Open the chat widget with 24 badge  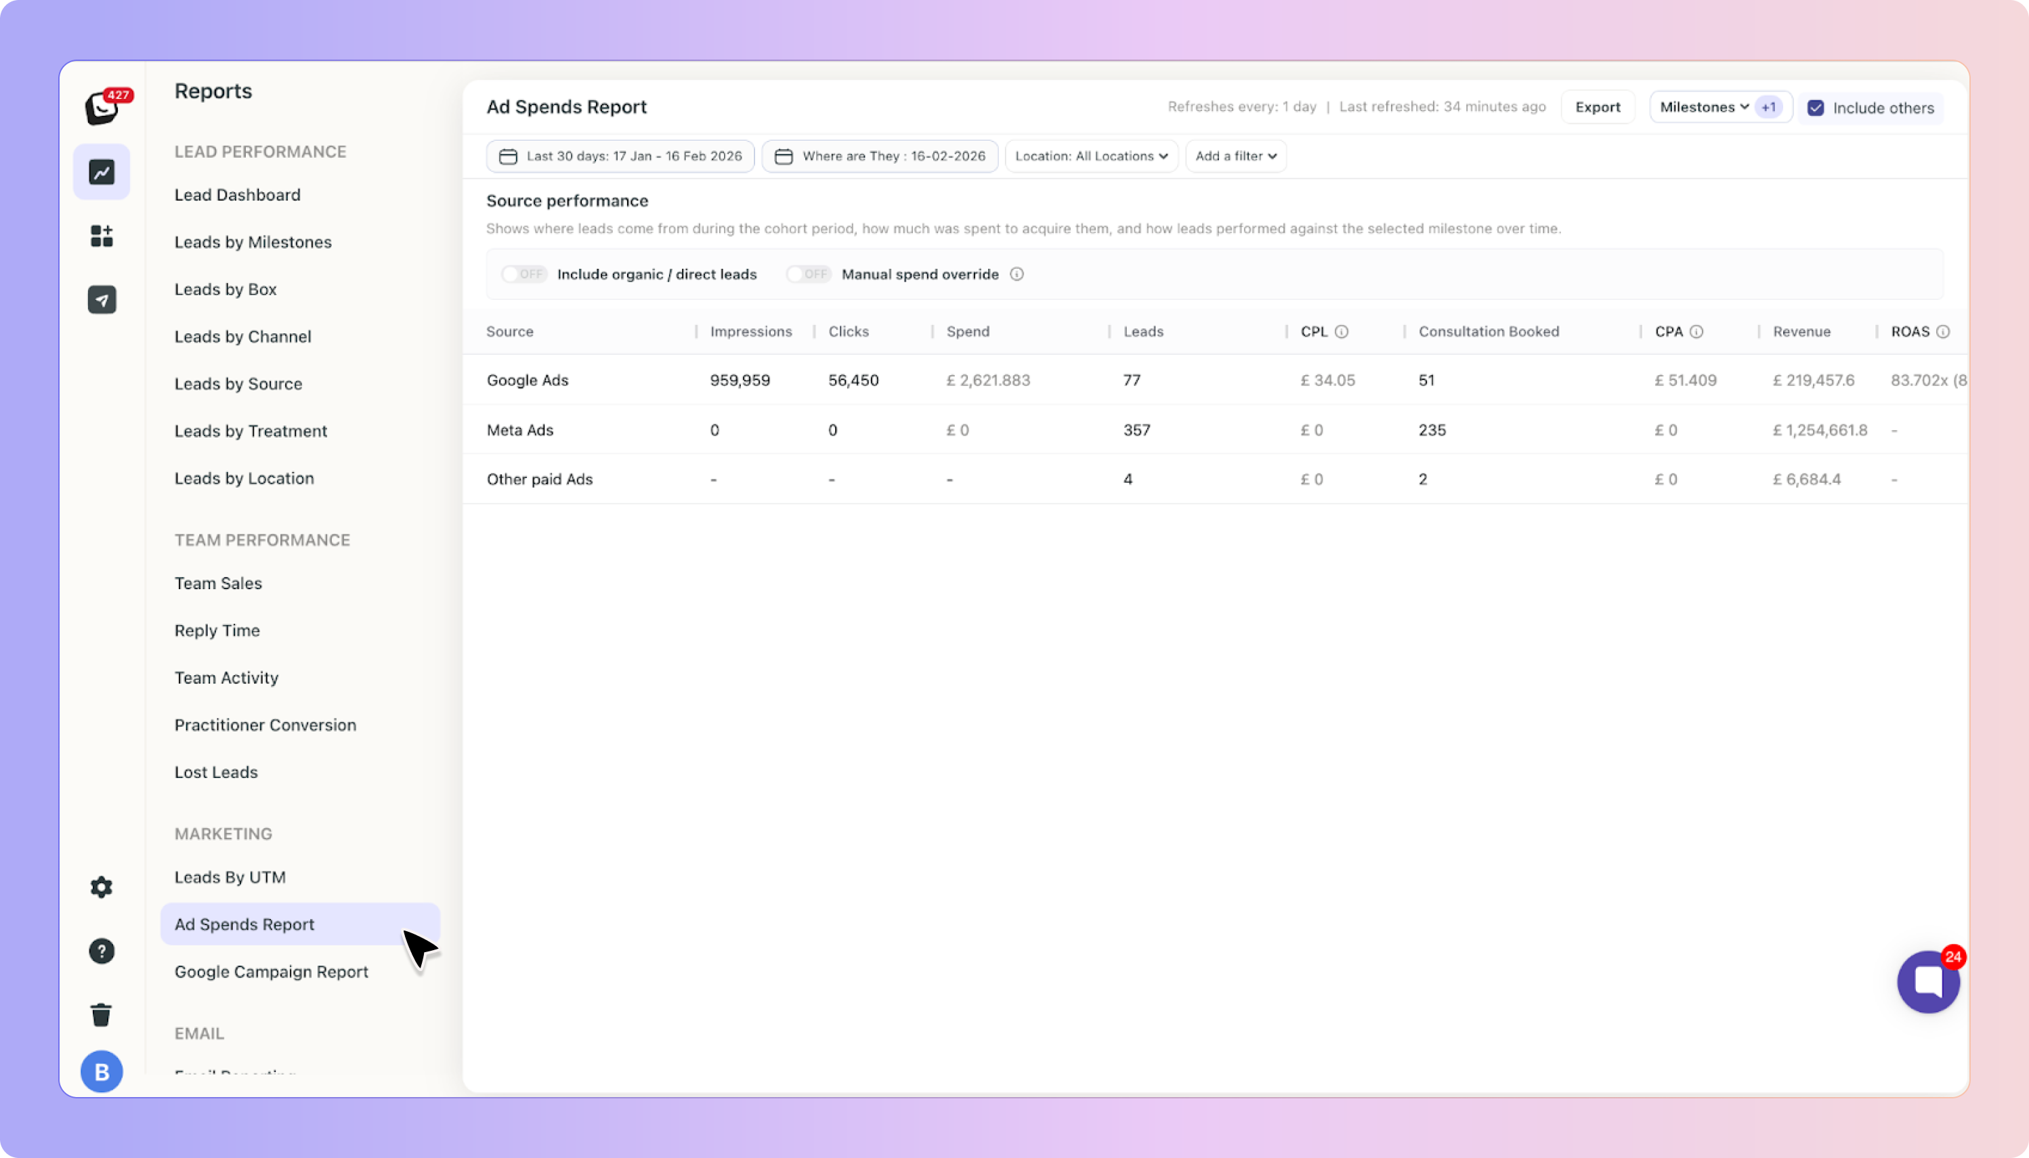coord(1927,981)
